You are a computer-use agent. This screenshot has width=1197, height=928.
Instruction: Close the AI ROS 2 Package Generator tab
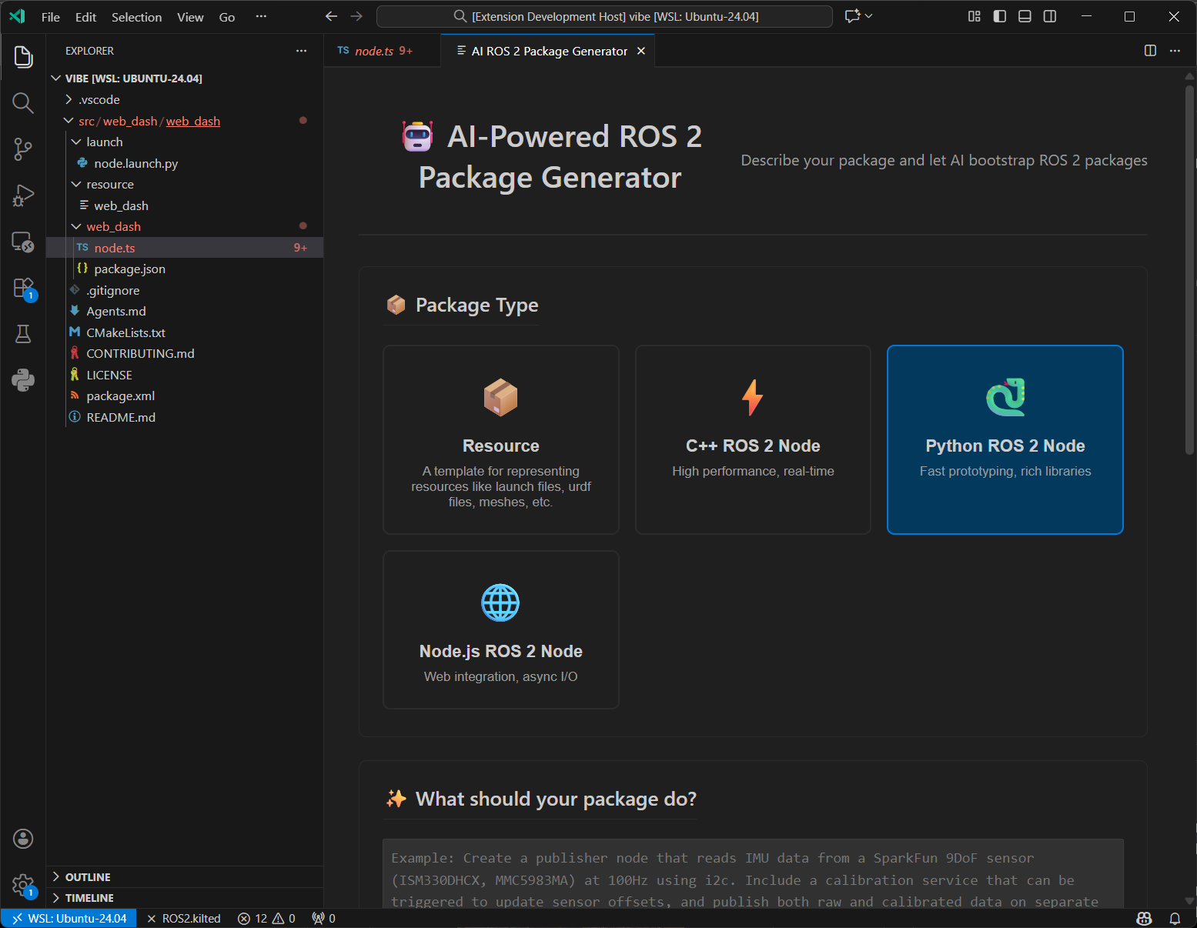pos(640,51)
